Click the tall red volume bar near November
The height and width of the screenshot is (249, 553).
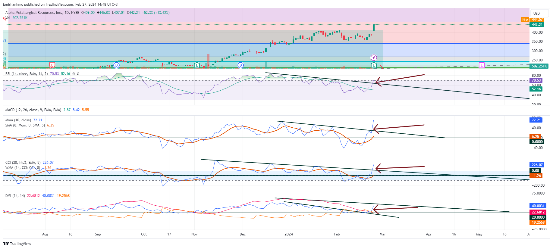[208, 61]
